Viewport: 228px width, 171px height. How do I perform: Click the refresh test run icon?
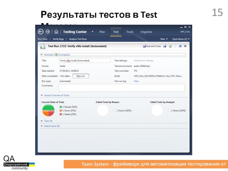(x=170, y=46)
